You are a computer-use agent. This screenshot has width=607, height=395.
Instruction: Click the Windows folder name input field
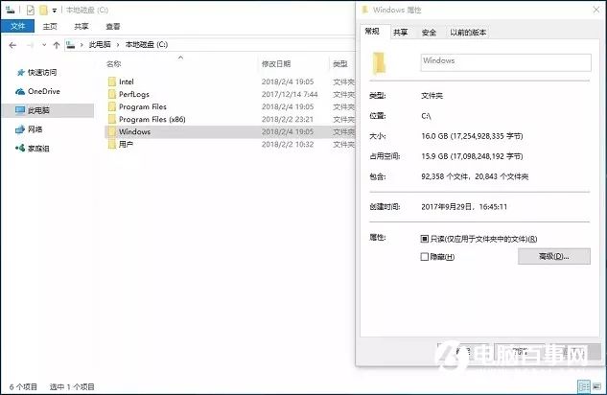tap(505, 62)
